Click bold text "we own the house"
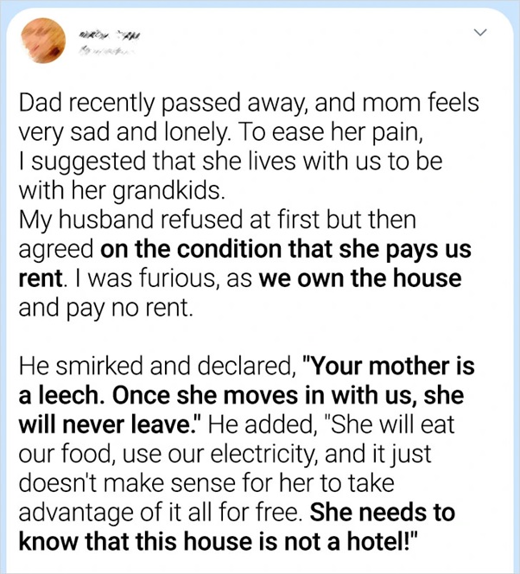 coord(359,279)
